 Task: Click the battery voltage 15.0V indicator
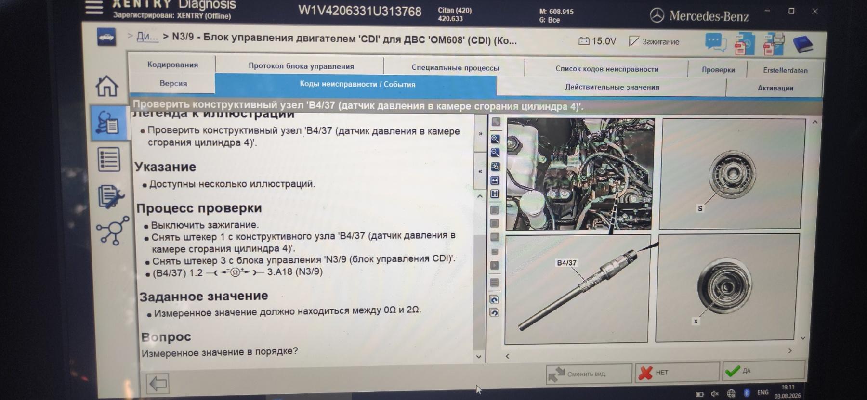click(597, 41)
